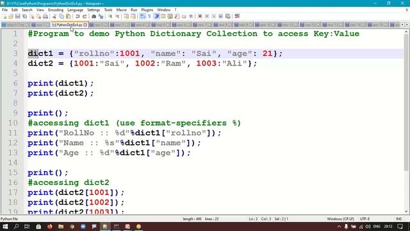Click the Close document toolbar icon
The height and width of the screenshot is (231, 410).
pos(31,16)
